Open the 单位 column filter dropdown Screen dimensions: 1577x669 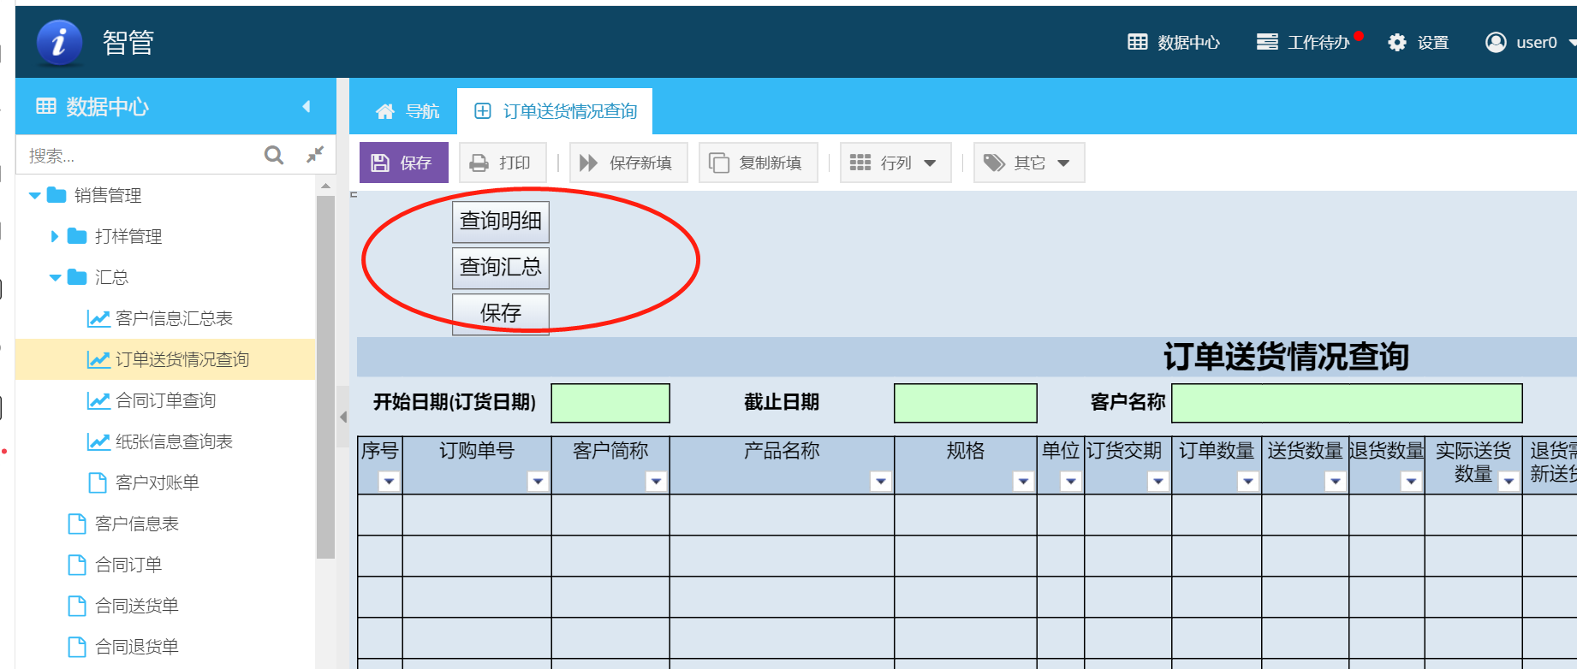pyautogui.click(x=1071, y=482)
